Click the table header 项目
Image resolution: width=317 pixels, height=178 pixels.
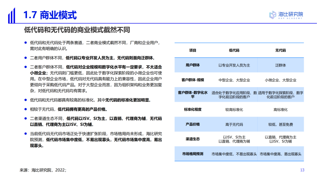point(193,50)
